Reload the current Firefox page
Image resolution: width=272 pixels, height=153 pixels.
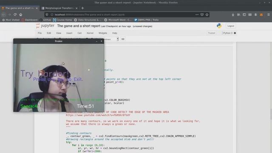click(x=15, y=14)
